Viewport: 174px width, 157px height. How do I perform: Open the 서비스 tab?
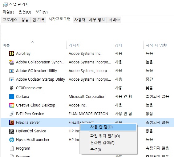pos(114,20)
